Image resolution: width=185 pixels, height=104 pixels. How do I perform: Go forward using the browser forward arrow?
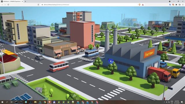[x=5, y=5]
